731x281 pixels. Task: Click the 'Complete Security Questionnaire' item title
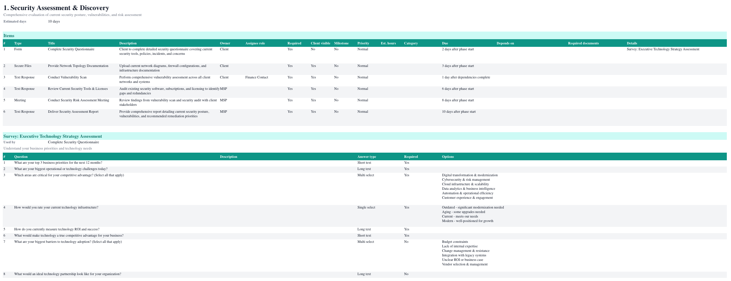(71, 49)
